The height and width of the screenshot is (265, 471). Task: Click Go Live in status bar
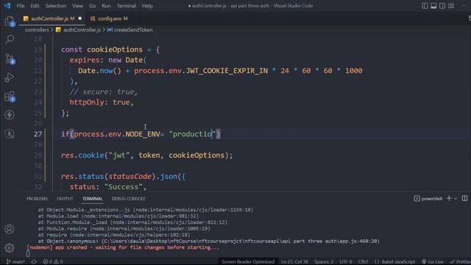point(433,262)
